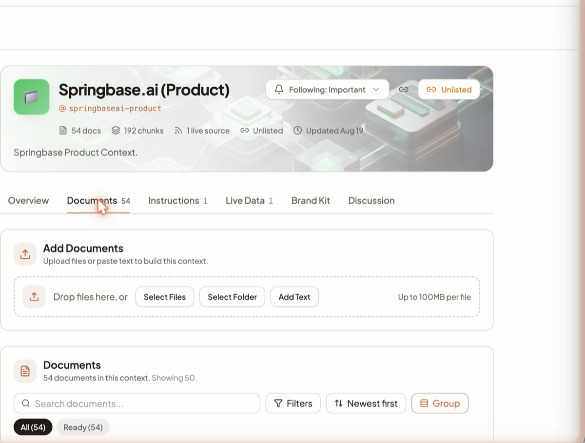Select the All (54) filter chip
The height and width of the screenshot is (443, 585).
33,427
